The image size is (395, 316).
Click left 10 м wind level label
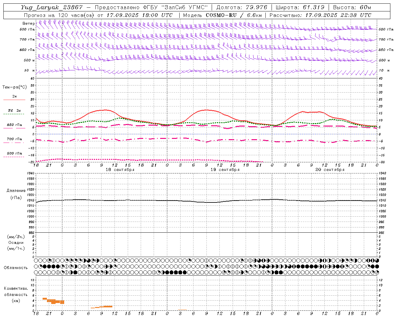[x=29, y=70]
